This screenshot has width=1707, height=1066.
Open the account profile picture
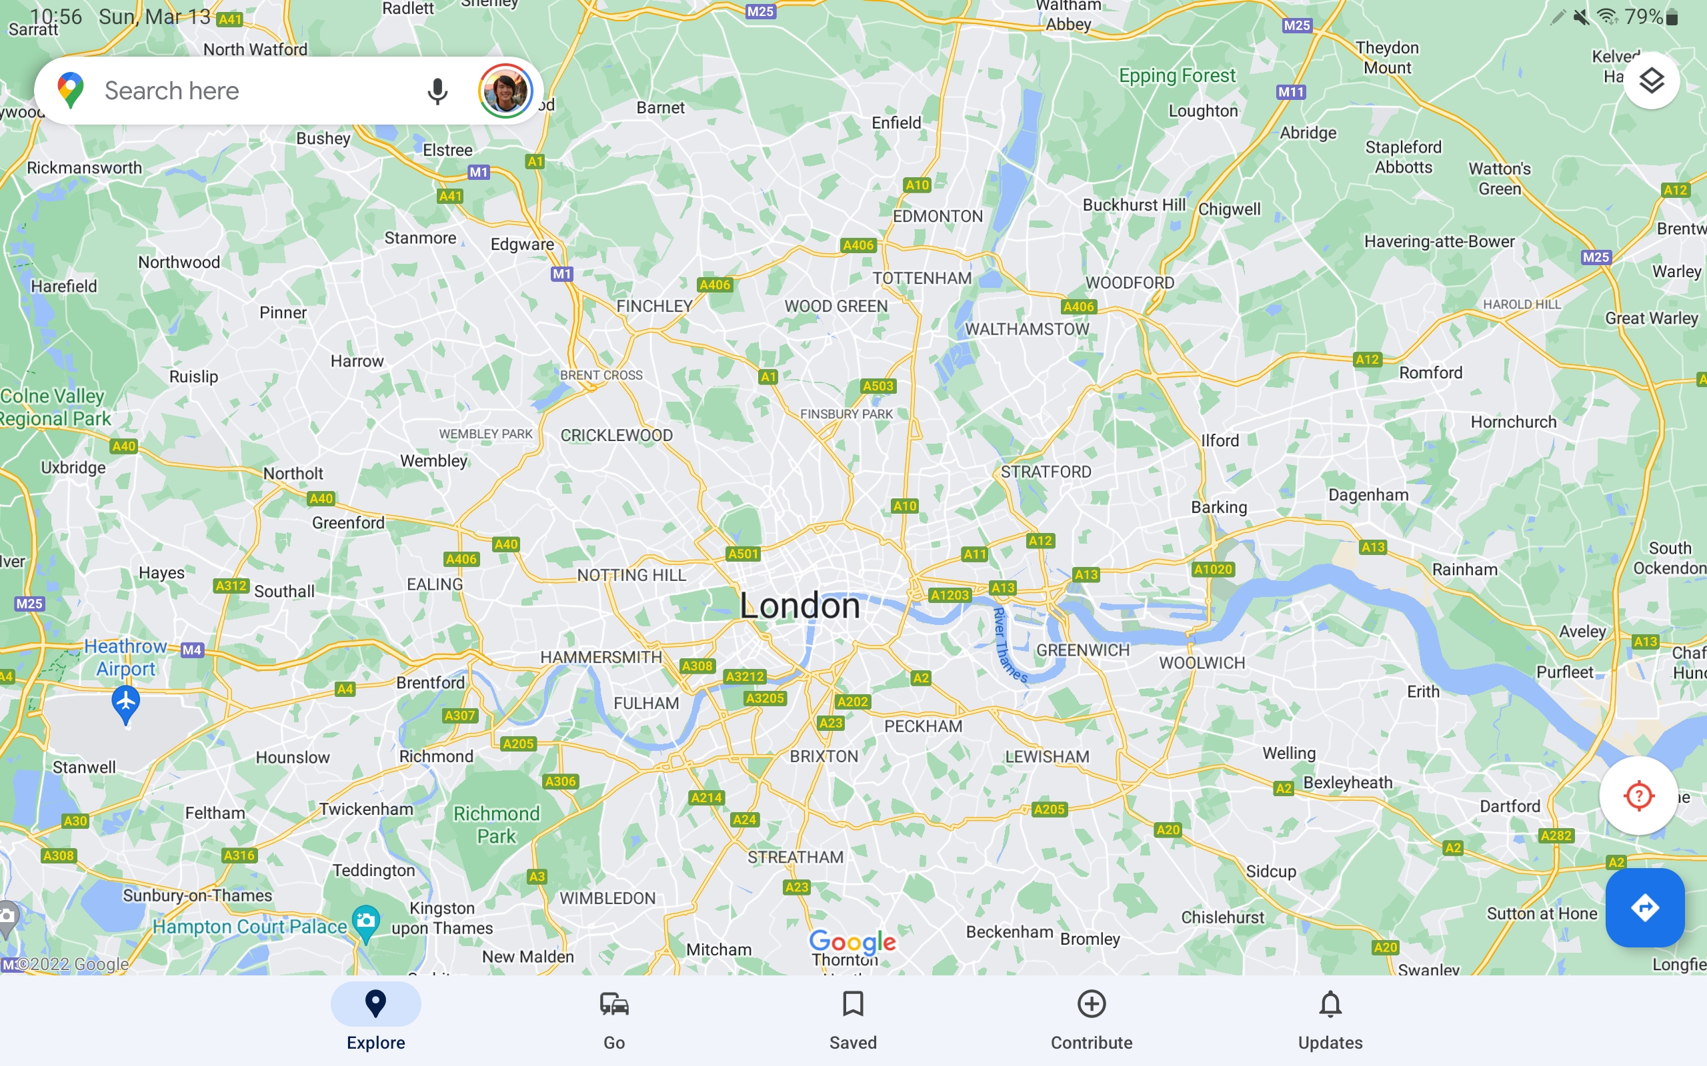(x=505, y=91)
